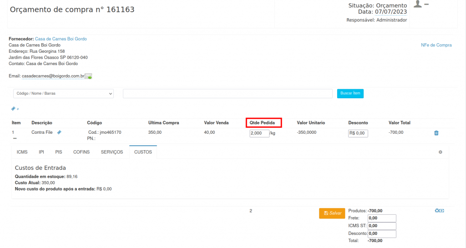Click the Qtde Pedida quantity field
Viewport: 466px width, 248px height.
pos(259,133)
